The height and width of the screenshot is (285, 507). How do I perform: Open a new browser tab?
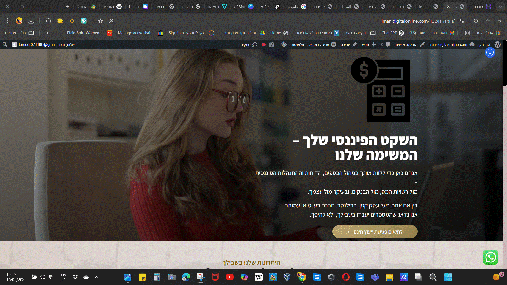(68, 7)
